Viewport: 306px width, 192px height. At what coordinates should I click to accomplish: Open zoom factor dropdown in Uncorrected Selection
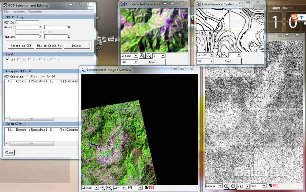[163, 56]
